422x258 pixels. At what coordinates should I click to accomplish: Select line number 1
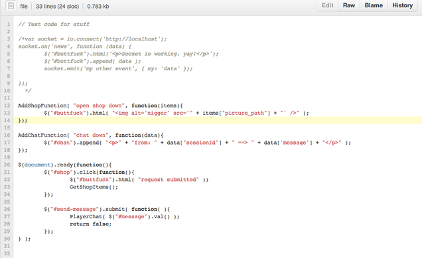[x=9, y=25]
